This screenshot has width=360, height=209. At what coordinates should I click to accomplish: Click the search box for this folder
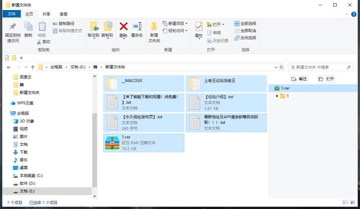click(320, 67)
